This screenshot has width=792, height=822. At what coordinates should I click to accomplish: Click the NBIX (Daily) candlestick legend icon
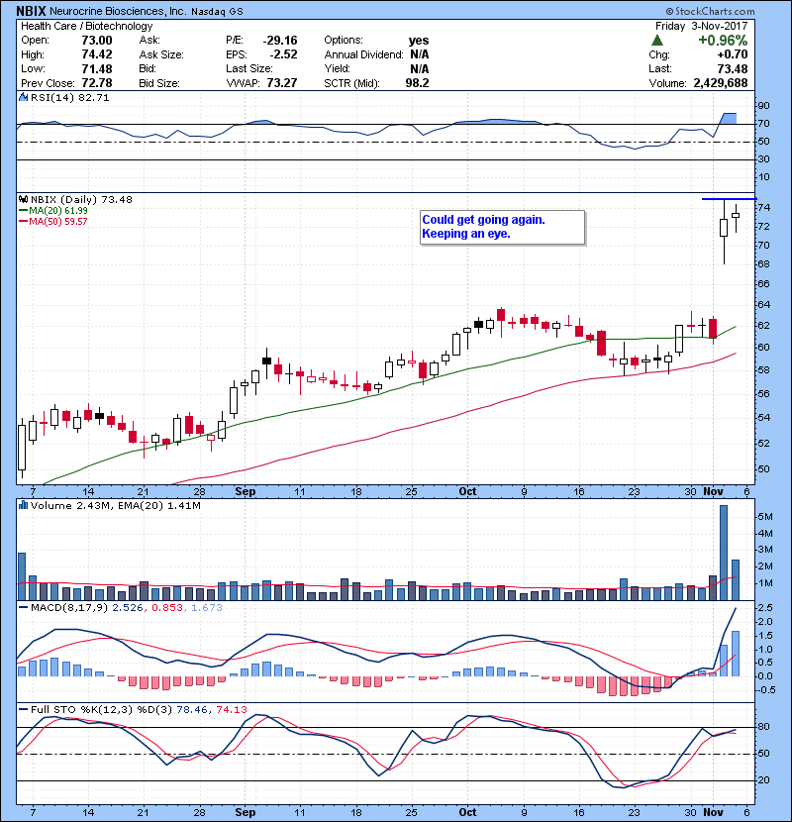click(23, 199)
